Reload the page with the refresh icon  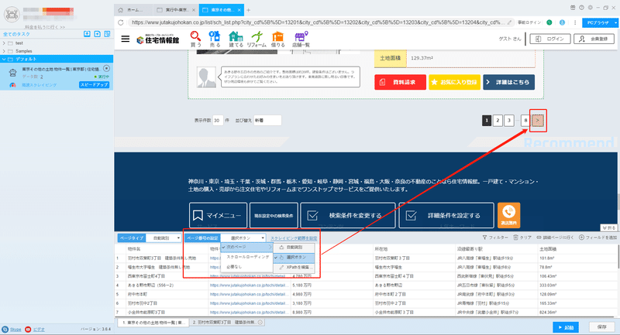[x=121, y=22]
